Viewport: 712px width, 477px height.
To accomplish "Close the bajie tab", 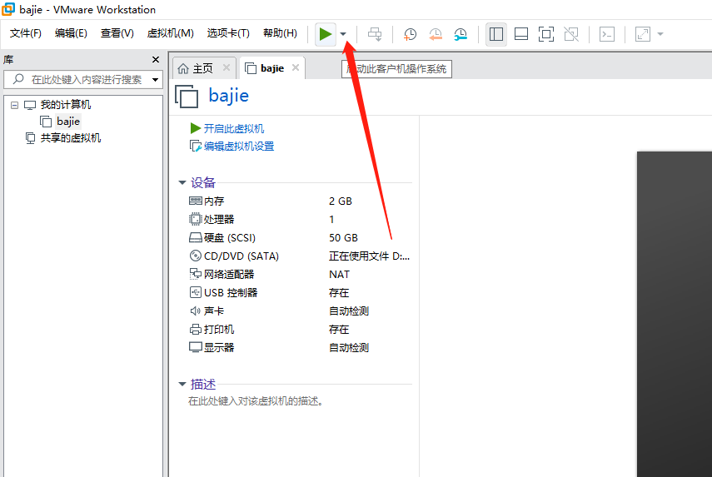I will point(296,68).
